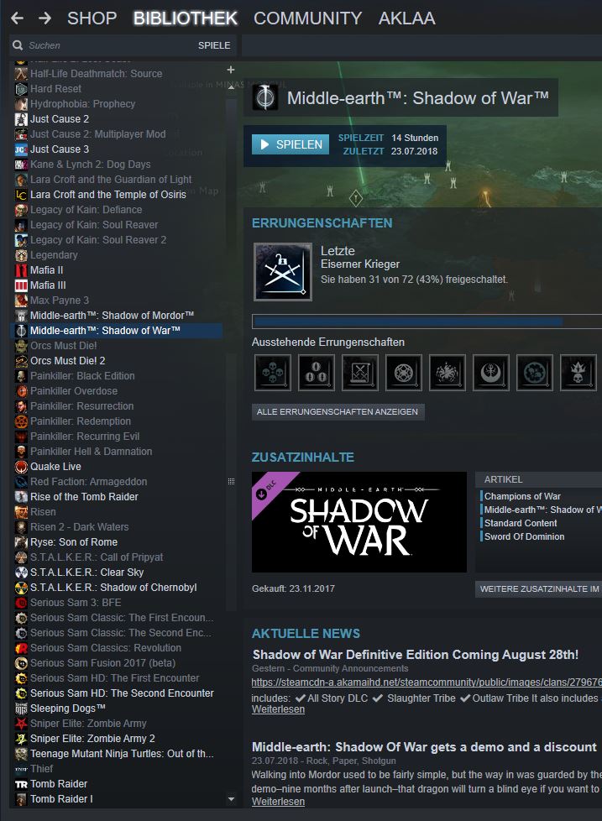Screen dimensions: 602x821
Task: Open the BIBLIOTHEK tab
Action: pyautogui.click(x=186, y=18)
